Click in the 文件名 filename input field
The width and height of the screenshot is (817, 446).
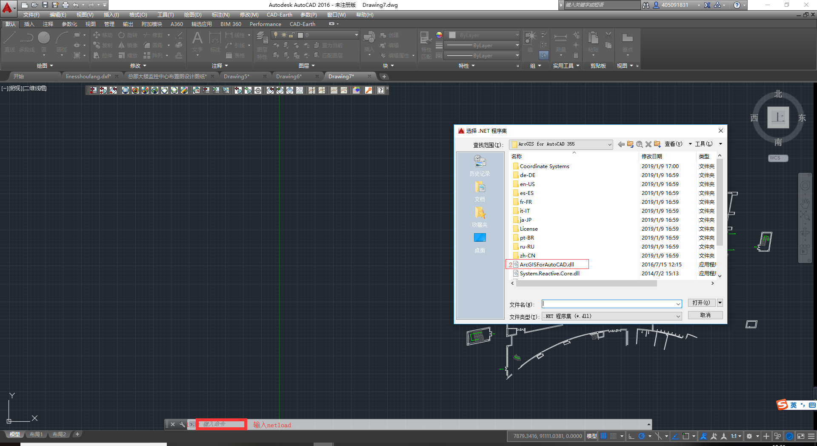(611, 304)
